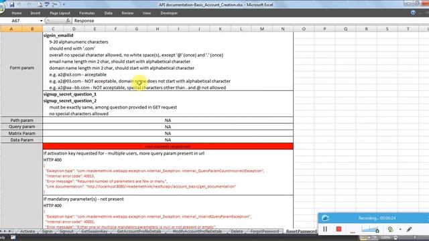Screen dimensions: 429x241
Task: Open the GetSessionKey sheet tab
Action: [x=95, y=232]
